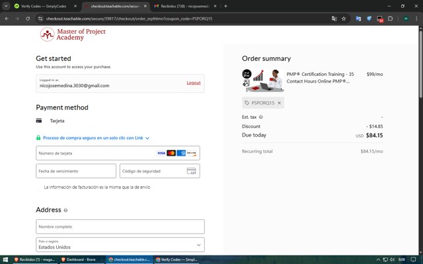
Task: Focus the Fecha de vencimiento field
Action: (x=76, y=171)
